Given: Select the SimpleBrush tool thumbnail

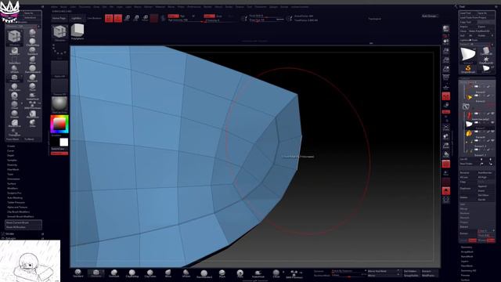Looking at the screenshot, I should pos(468,69).
